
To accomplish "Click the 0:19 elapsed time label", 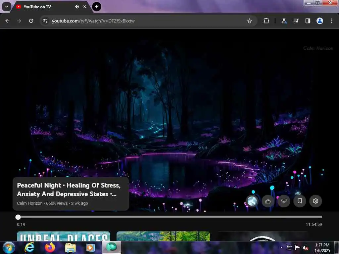I will point(21,225).
